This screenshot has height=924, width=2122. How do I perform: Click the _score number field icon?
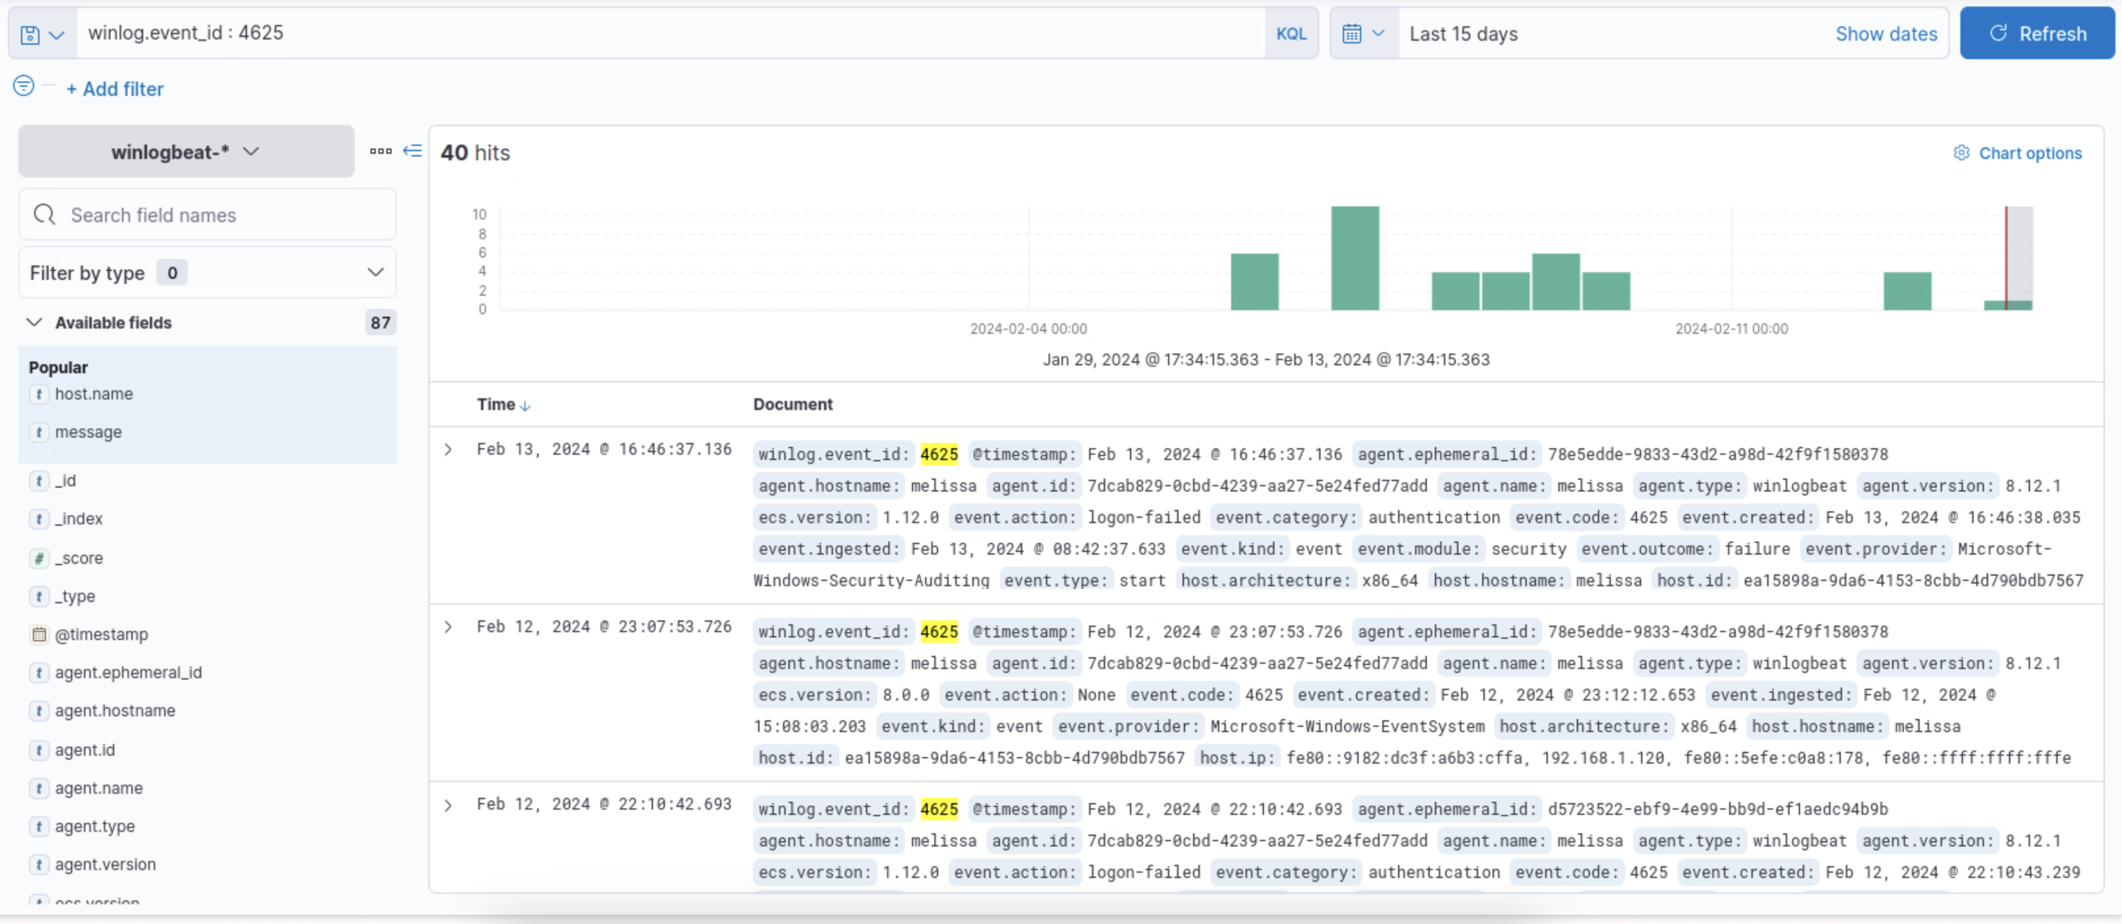pyautogui.click(x=39, y=558)
